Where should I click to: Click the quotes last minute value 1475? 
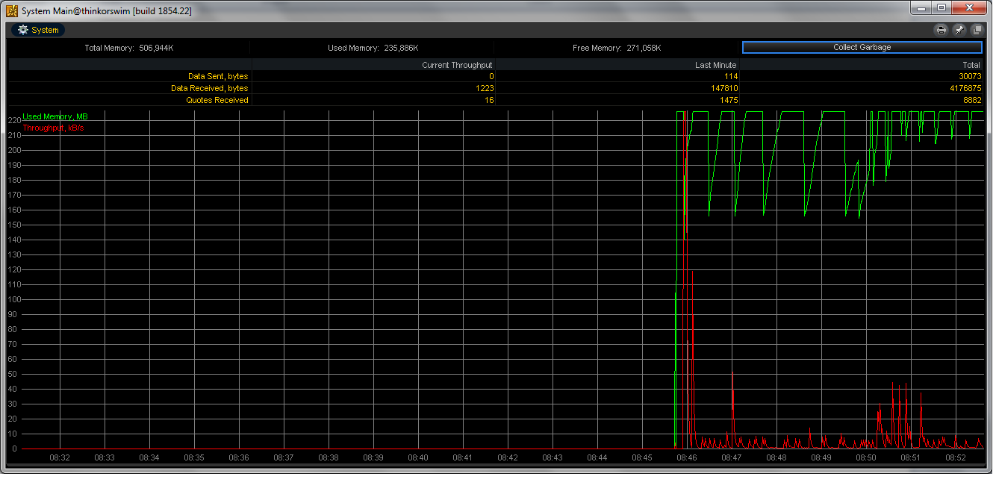pos(729,100)
